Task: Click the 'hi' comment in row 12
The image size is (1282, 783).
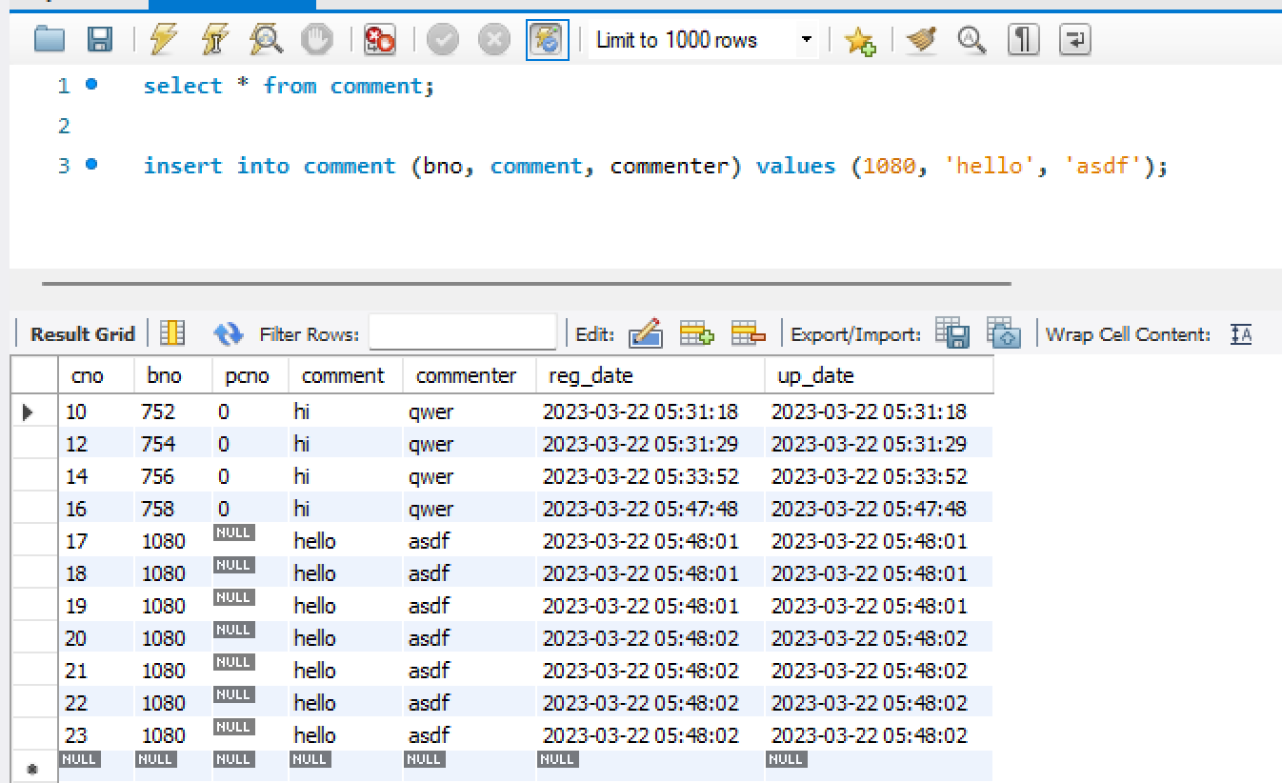Action: [345, 444]
